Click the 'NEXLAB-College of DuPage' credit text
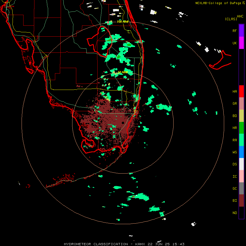 (218, 3)
